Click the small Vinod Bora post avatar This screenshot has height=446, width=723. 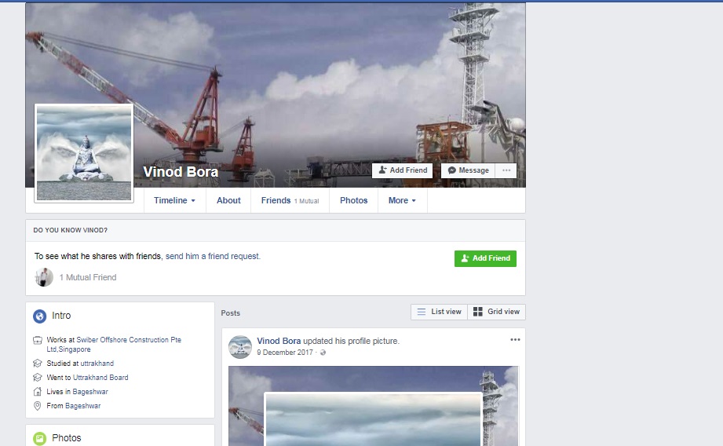pos(240,346)
